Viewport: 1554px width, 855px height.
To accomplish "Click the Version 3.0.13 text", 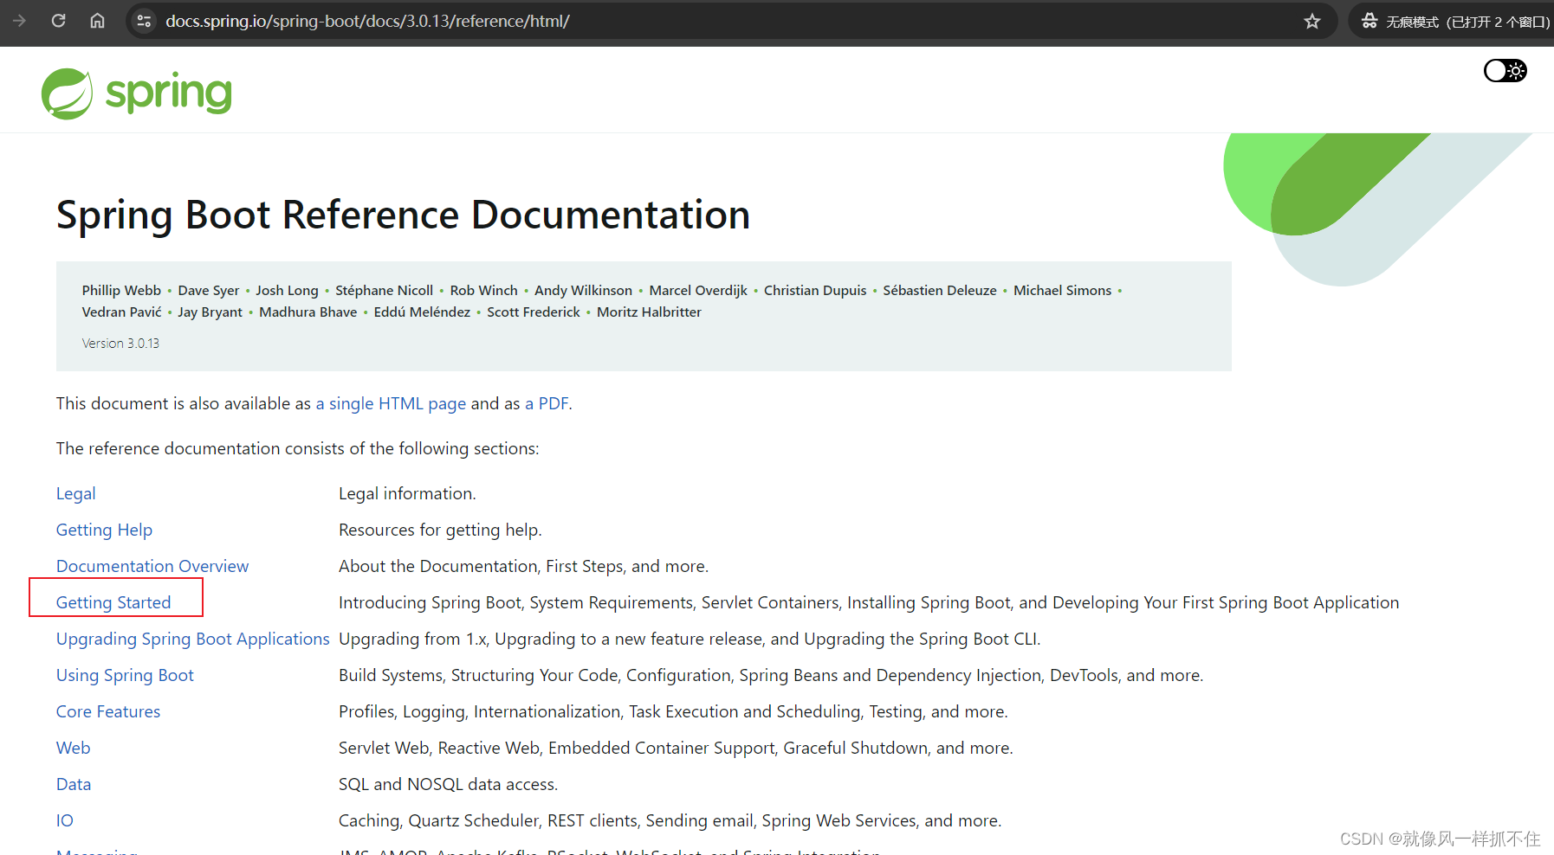I will coord(120,344).
